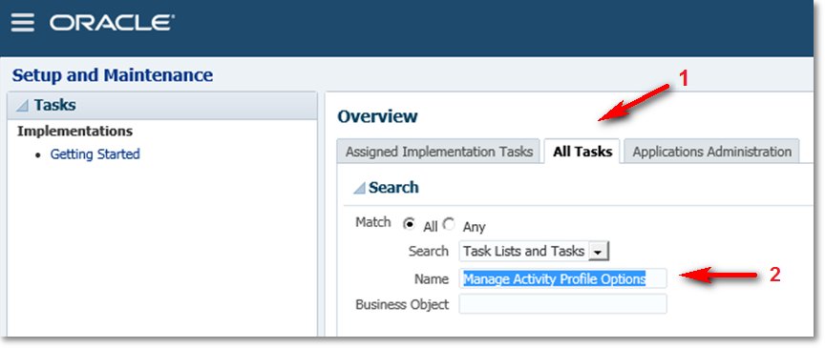This screenshot has height=348, width=825.
Task: Click the Tasks panel header label
Action: click(54, 105)
